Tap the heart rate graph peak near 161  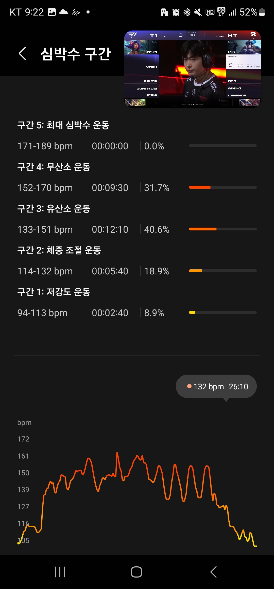[117, 453]
